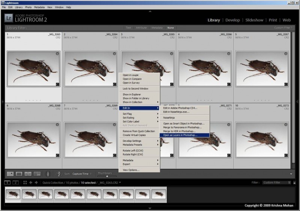Image resolution: width=300 pixels, height=211 pixels.
Task: Choose View Options in context menu
Action: pos(139,170)
